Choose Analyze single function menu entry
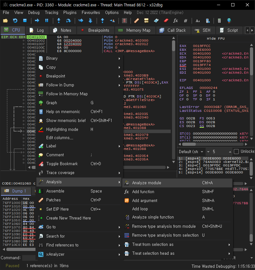This screenshot has width=255, height=270. [x=177, y=217]
